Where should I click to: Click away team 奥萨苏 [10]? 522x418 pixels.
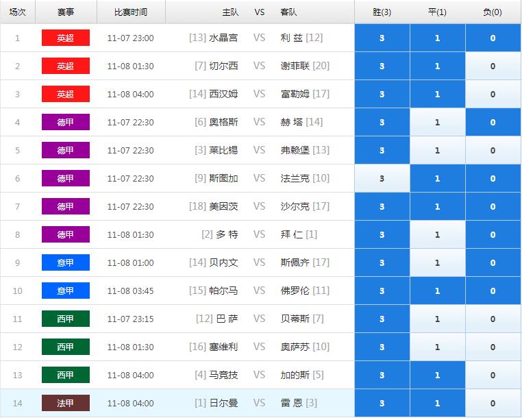pos(305,347)
